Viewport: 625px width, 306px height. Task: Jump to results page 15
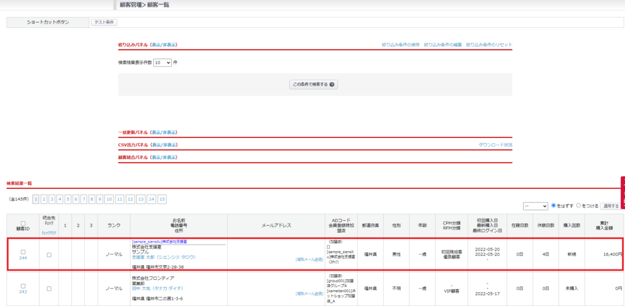click(162, 199)
